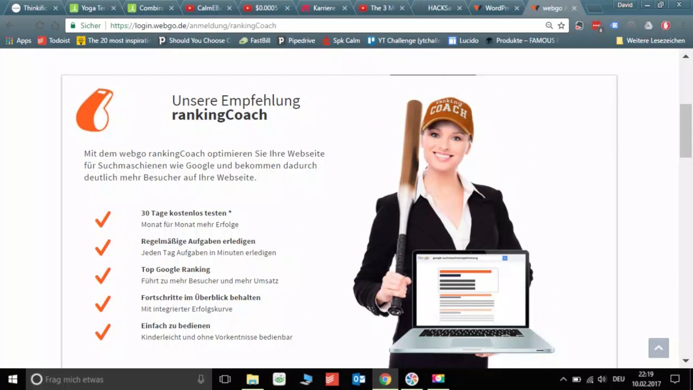The width and height of the screenshot is (693, 390).
Task: Close the webgo tab
Action: [x=574, y=8]
